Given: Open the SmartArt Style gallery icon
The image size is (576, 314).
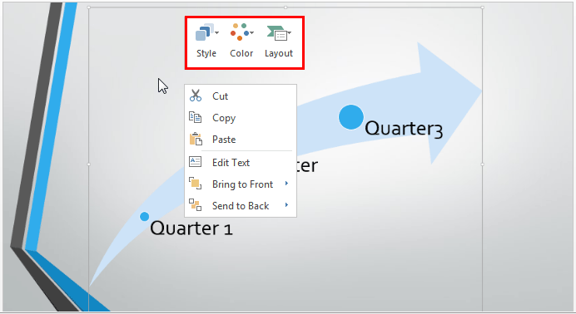Looking at the screenshot, I should [205, 32].
